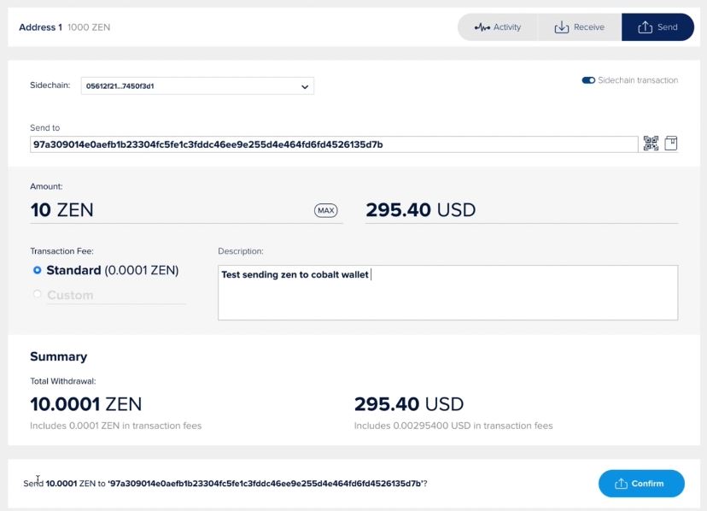This screenshot has height=511, width=707.
Task: Click the Send upload icon
Action: click(x=646, y=27)
